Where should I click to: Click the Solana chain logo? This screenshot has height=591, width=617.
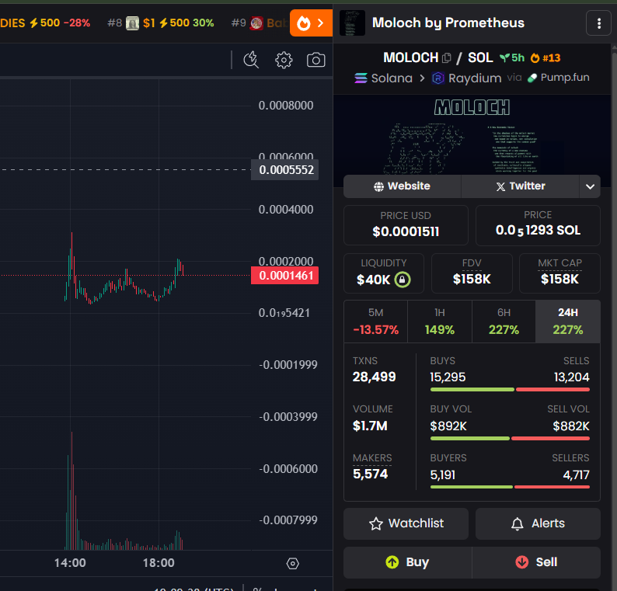[361, 78]
